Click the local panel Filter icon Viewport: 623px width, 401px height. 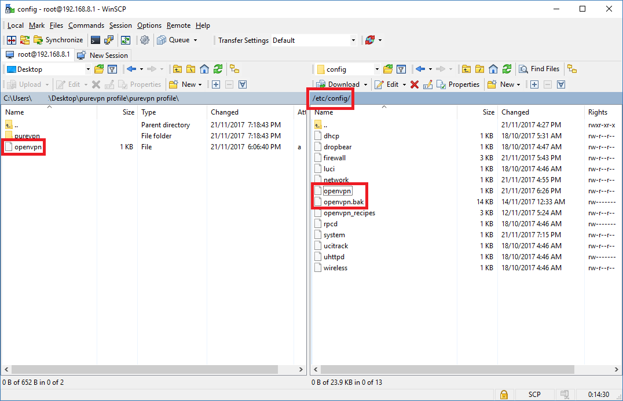112,69
